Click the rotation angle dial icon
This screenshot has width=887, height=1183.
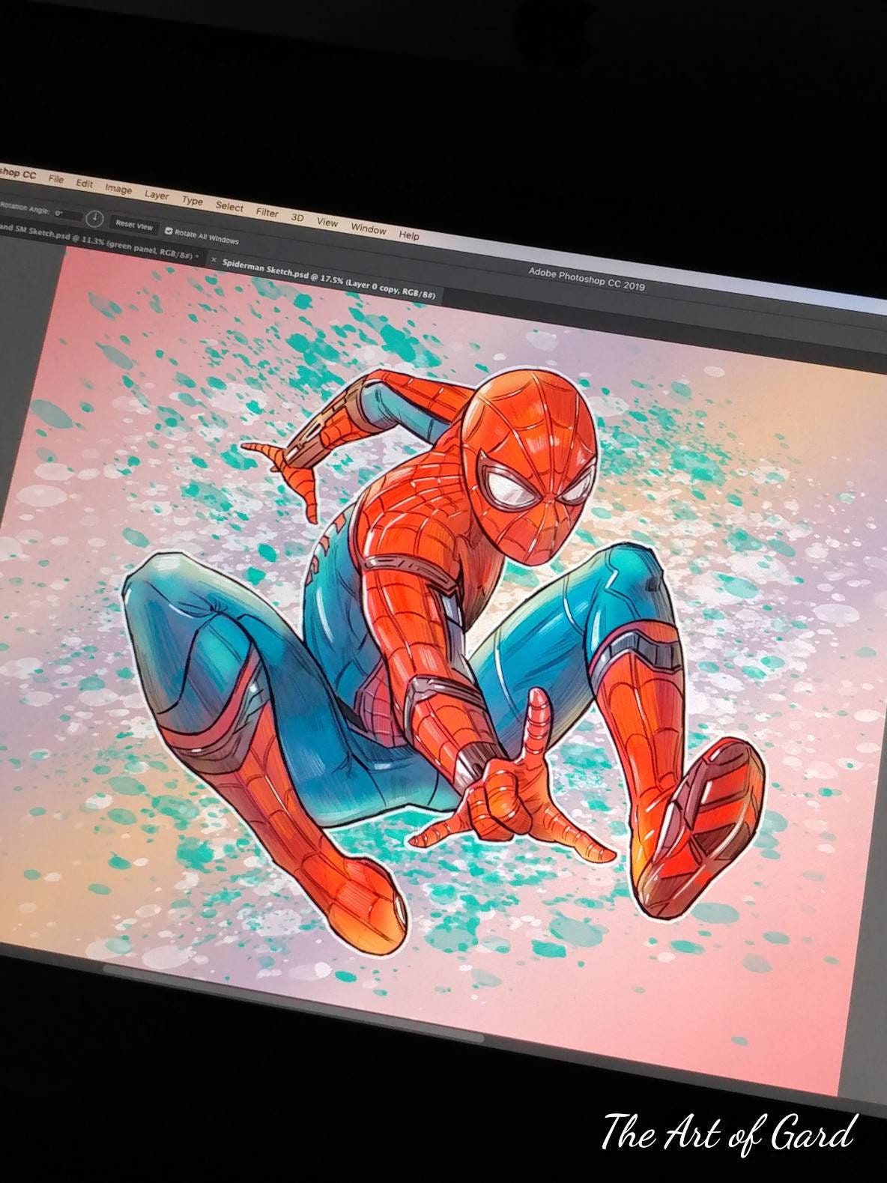94,218
